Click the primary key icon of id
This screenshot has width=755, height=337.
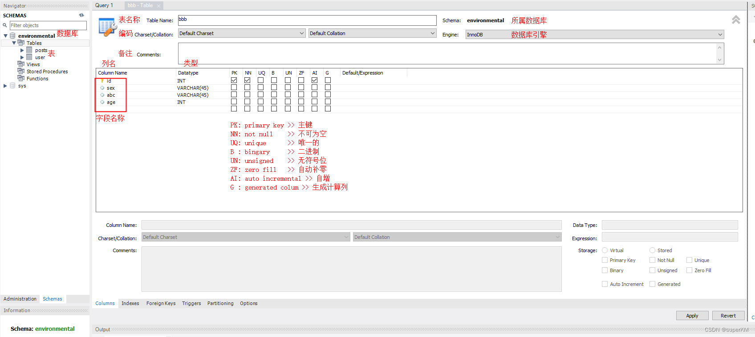click(102, 81)
